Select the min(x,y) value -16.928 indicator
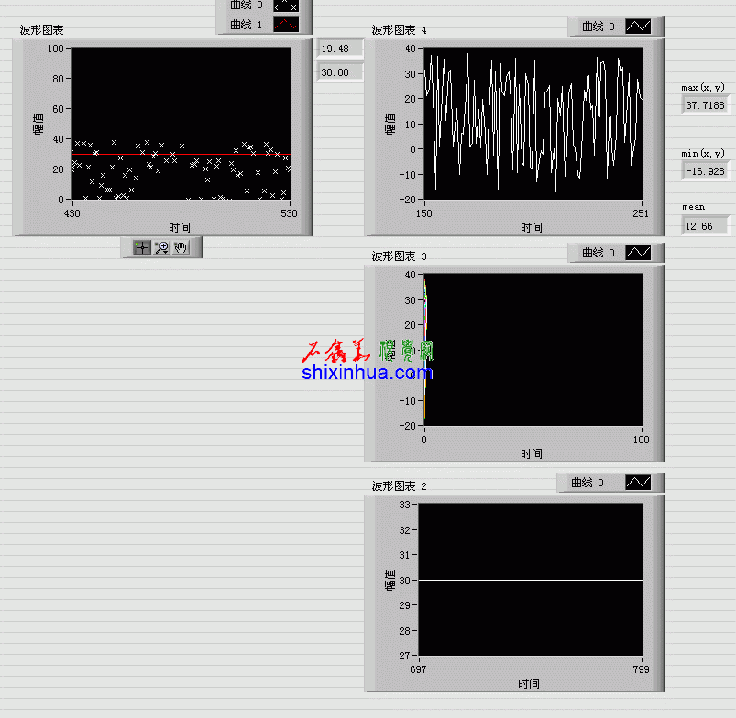 pyautogui.click(x=705, y=170)
